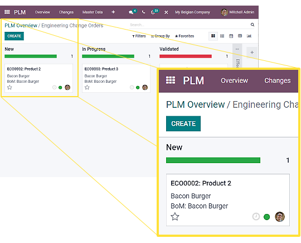Expand the folded Effective column
Screen dimensions: 301x243
tap(237, 56)
